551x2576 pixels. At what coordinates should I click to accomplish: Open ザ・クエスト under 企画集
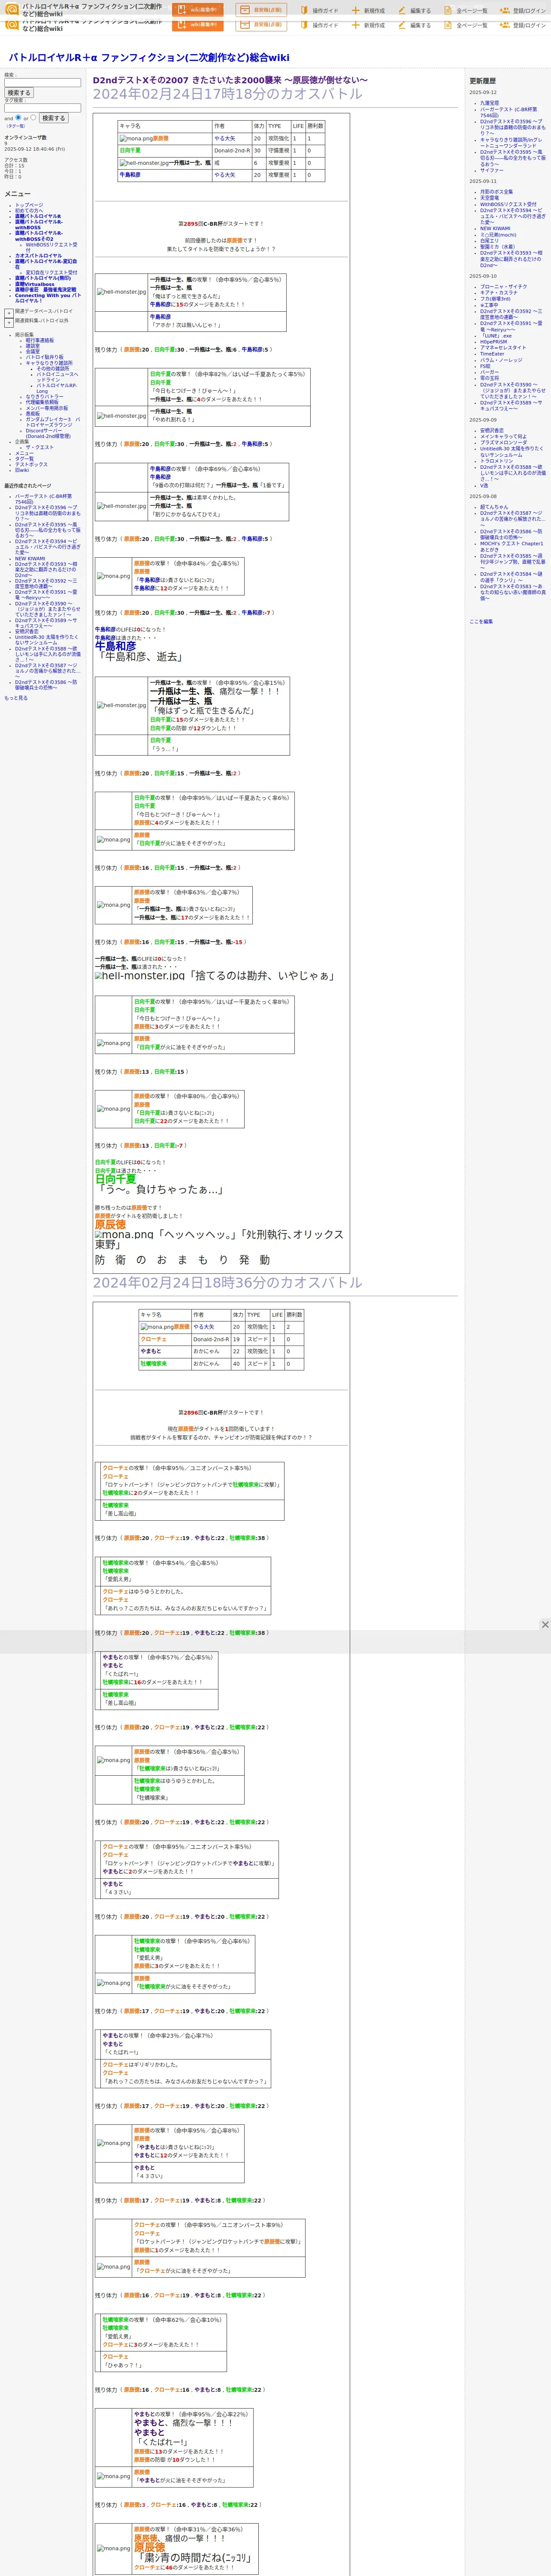coord(40,447)
